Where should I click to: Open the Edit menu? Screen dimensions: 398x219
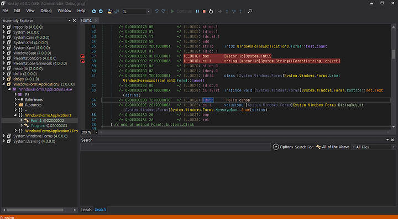[x=17, y=10]
